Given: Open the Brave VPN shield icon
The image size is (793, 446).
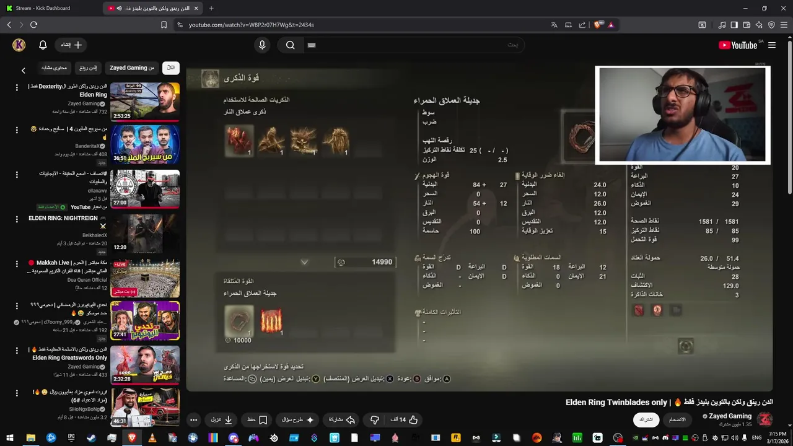Looking at the screenshot, I should click(771, 25).
